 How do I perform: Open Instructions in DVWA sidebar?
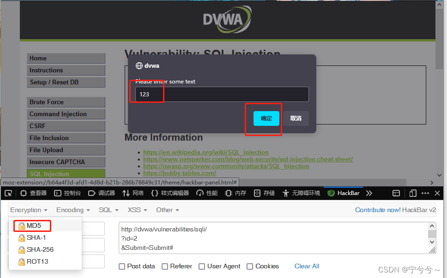tap(66, 70)
